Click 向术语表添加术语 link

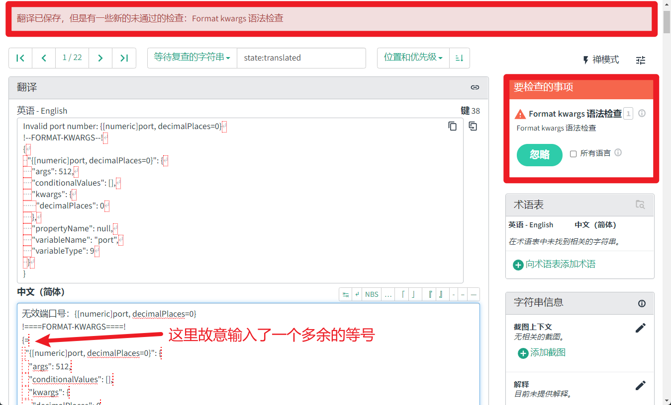click(x=555, y=265)
